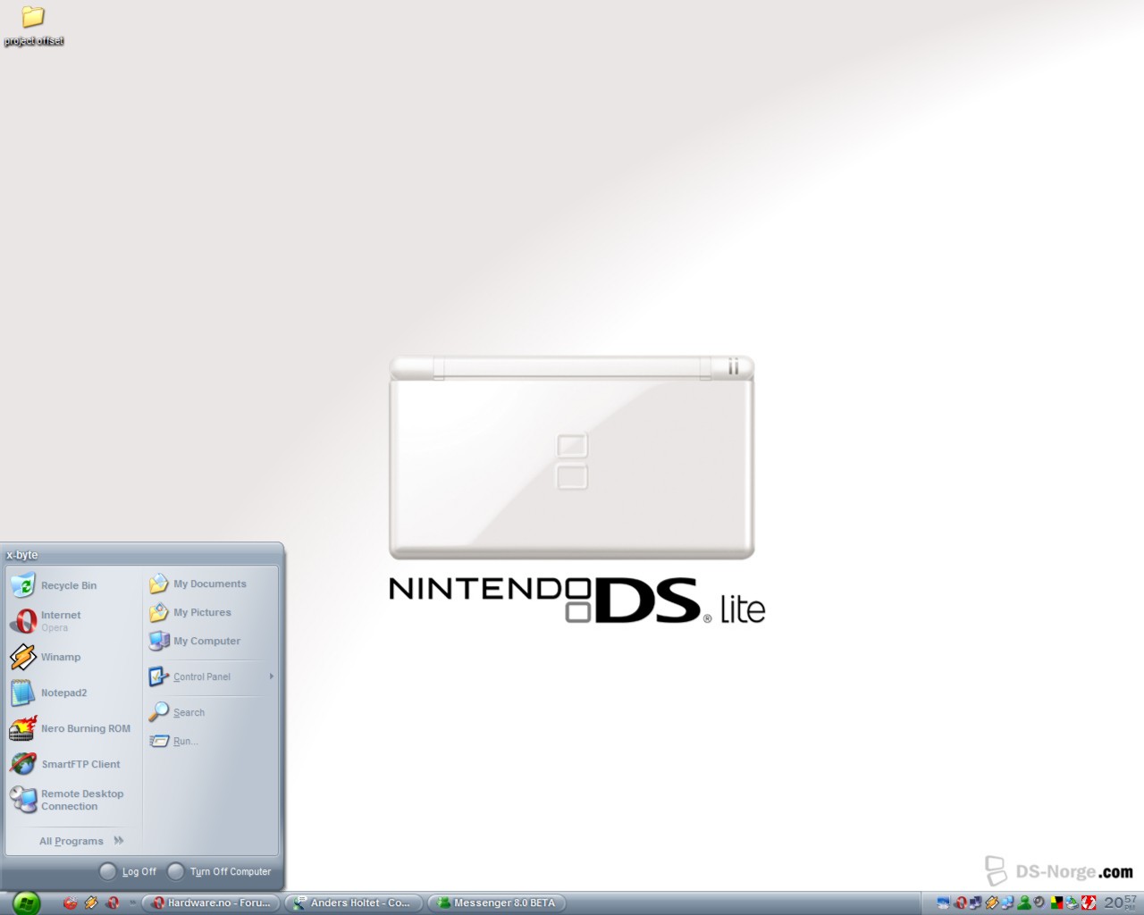Click the volume speaker tray icon

pos(1039,902)
